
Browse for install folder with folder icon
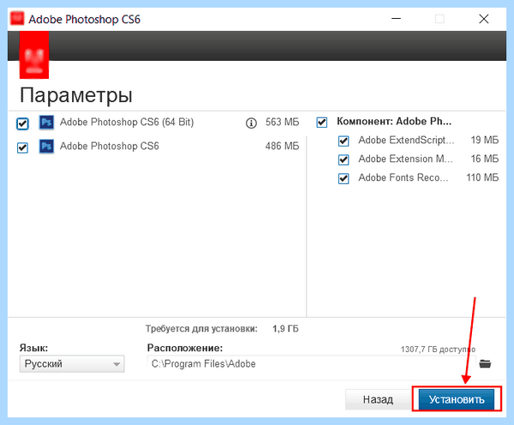click(485, 363)
